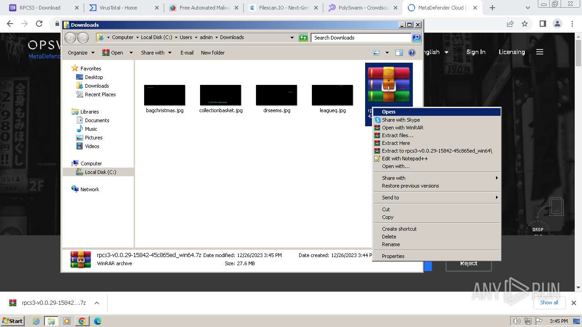Open the MetaDefender hamburger menu
The height and width of the screenshot is (327, 582).
coord(540,52)
